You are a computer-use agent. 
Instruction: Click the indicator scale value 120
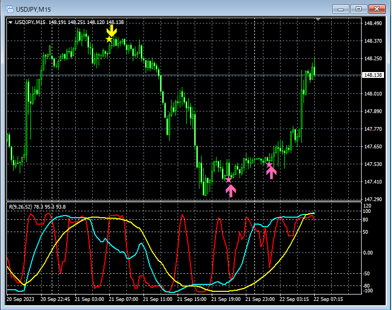(x=367, y=206)
